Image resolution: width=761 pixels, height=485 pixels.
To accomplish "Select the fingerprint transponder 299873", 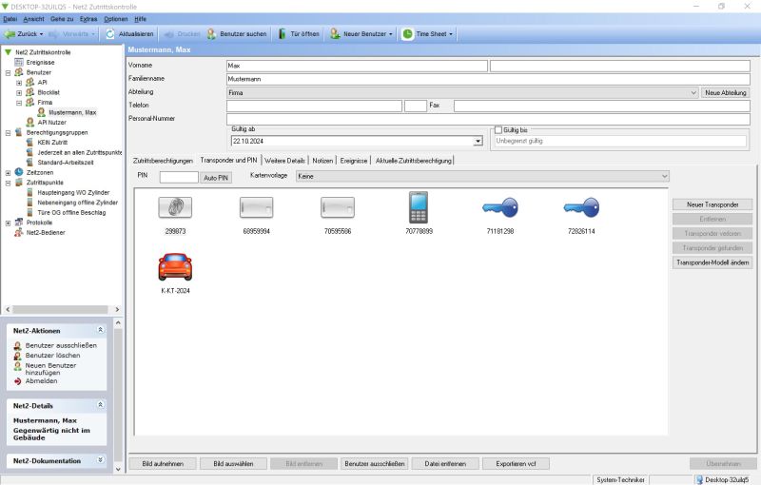I will [x=175, y=207].
